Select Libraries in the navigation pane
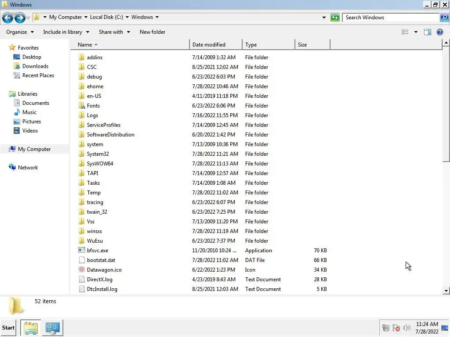Screen dimensions: 450x337 pos(28,94)
